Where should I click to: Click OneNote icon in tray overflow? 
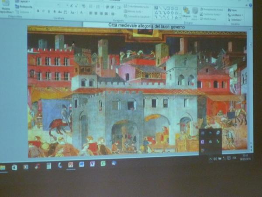point(203,142)
